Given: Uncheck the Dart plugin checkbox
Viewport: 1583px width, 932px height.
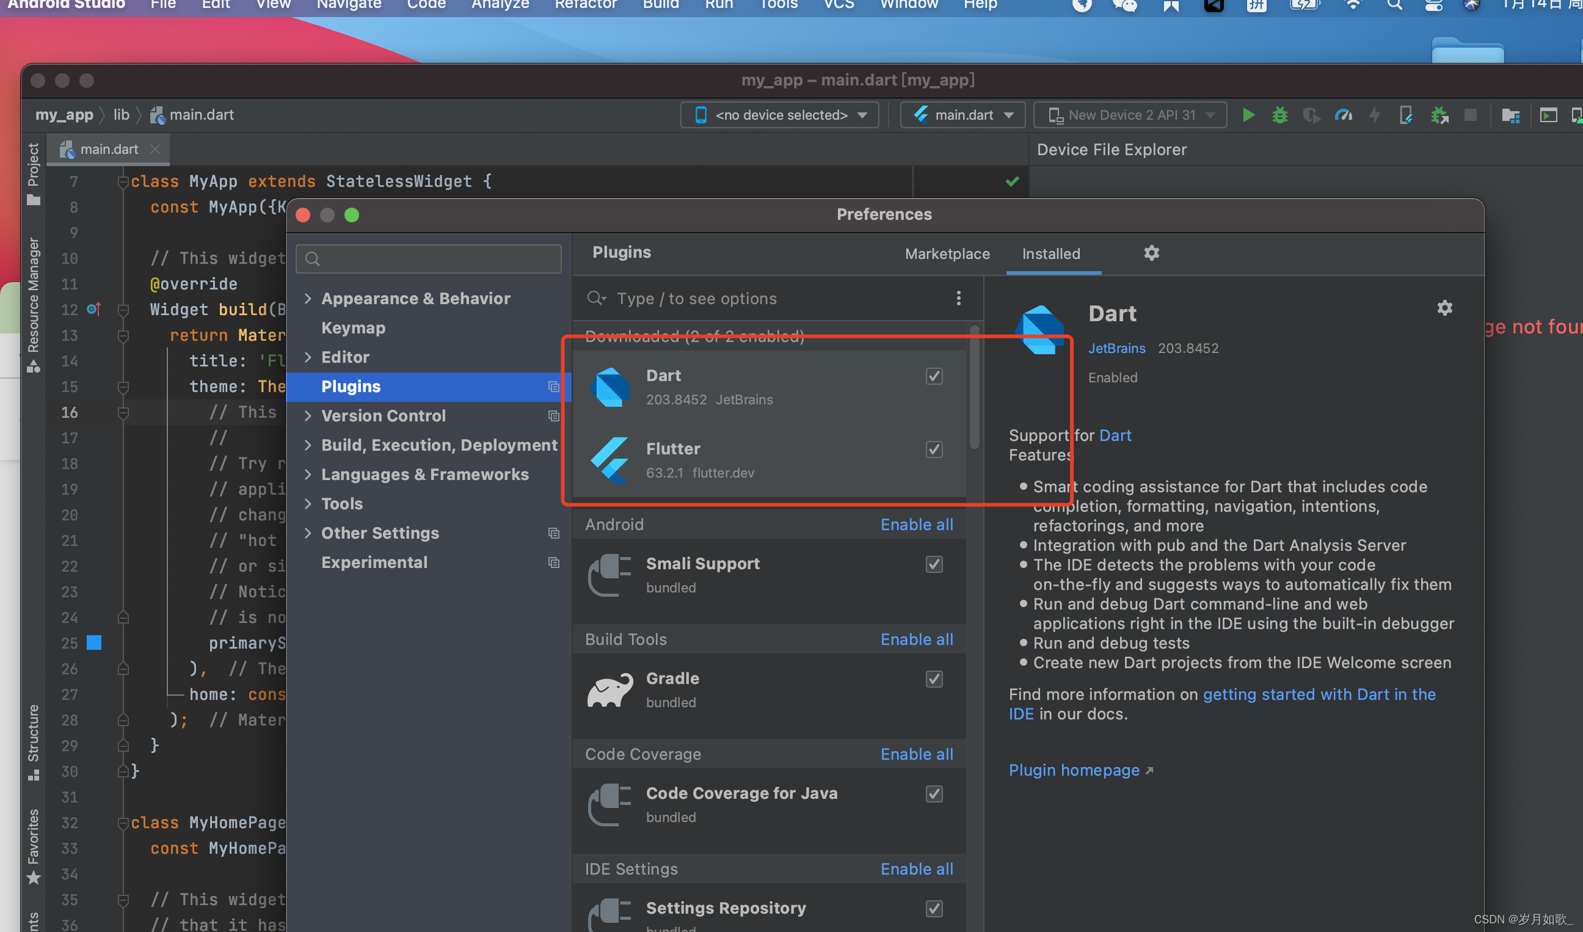Looking at the screenshot, I should (x=934, y=376).
